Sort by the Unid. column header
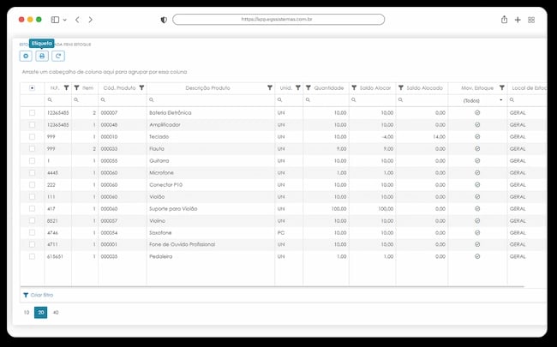 tap(285, 87)
